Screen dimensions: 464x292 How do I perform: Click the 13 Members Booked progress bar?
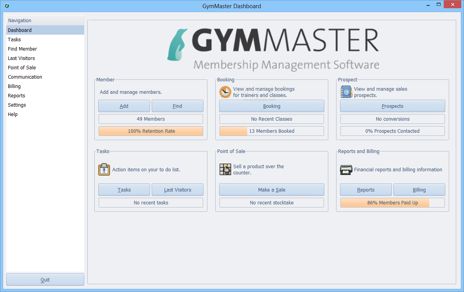click(x=272, y=131)
